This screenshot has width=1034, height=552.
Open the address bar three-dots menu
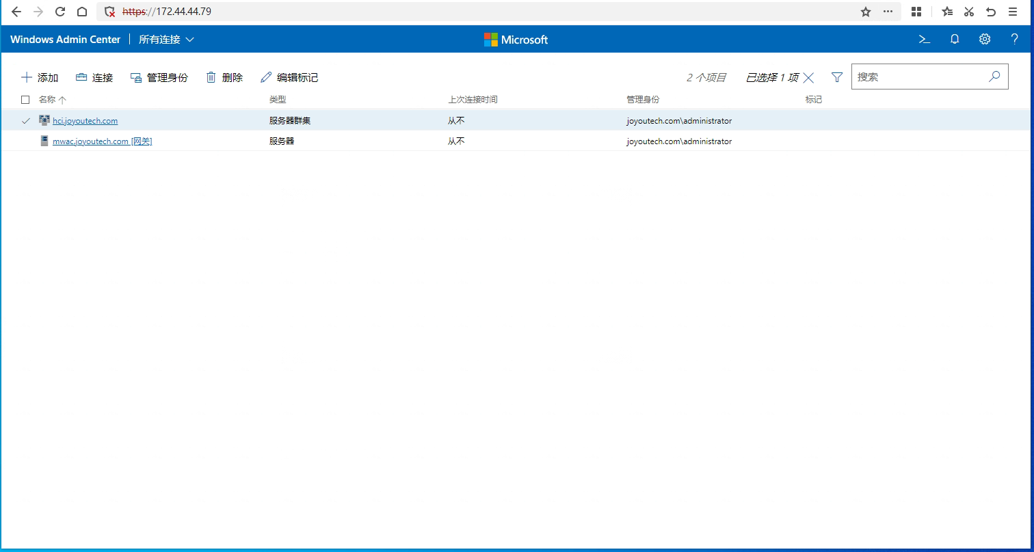(x=888, y=12)
